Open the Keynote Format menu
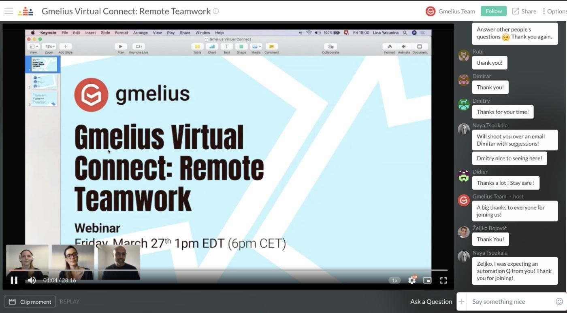 (x=122, y=33)
